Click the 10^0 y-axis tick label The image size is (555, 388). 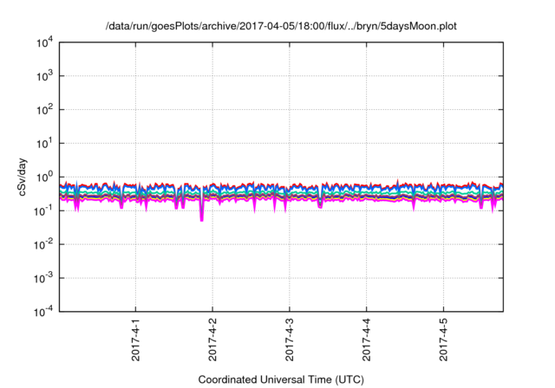pyautogui.click(x=45, y=177)
